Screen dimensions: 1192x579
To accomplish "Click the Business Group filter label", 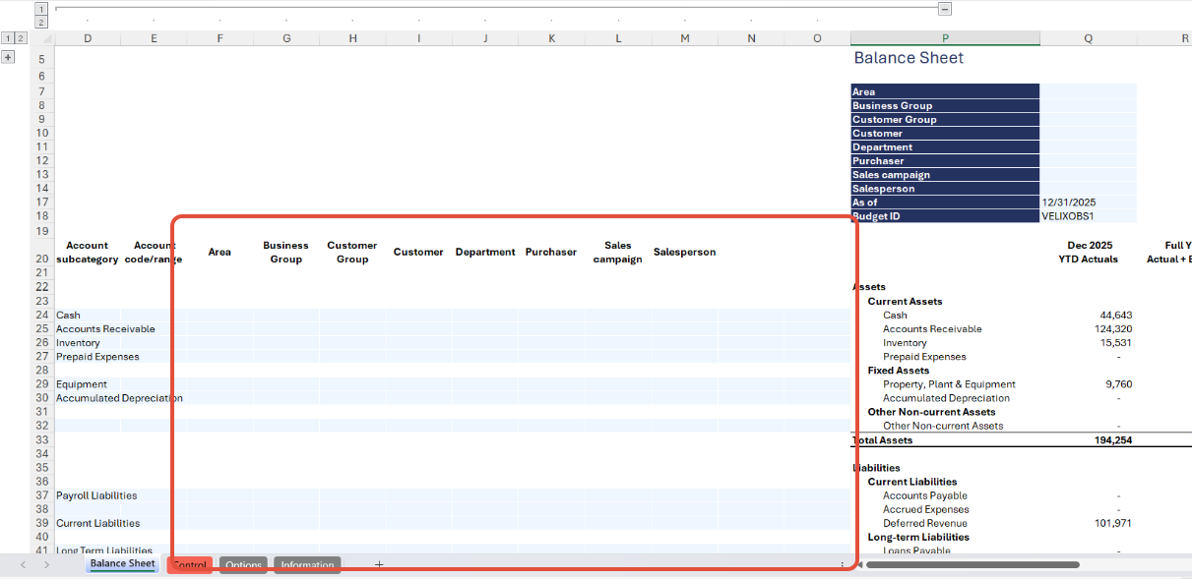I will tap(945, 105).
